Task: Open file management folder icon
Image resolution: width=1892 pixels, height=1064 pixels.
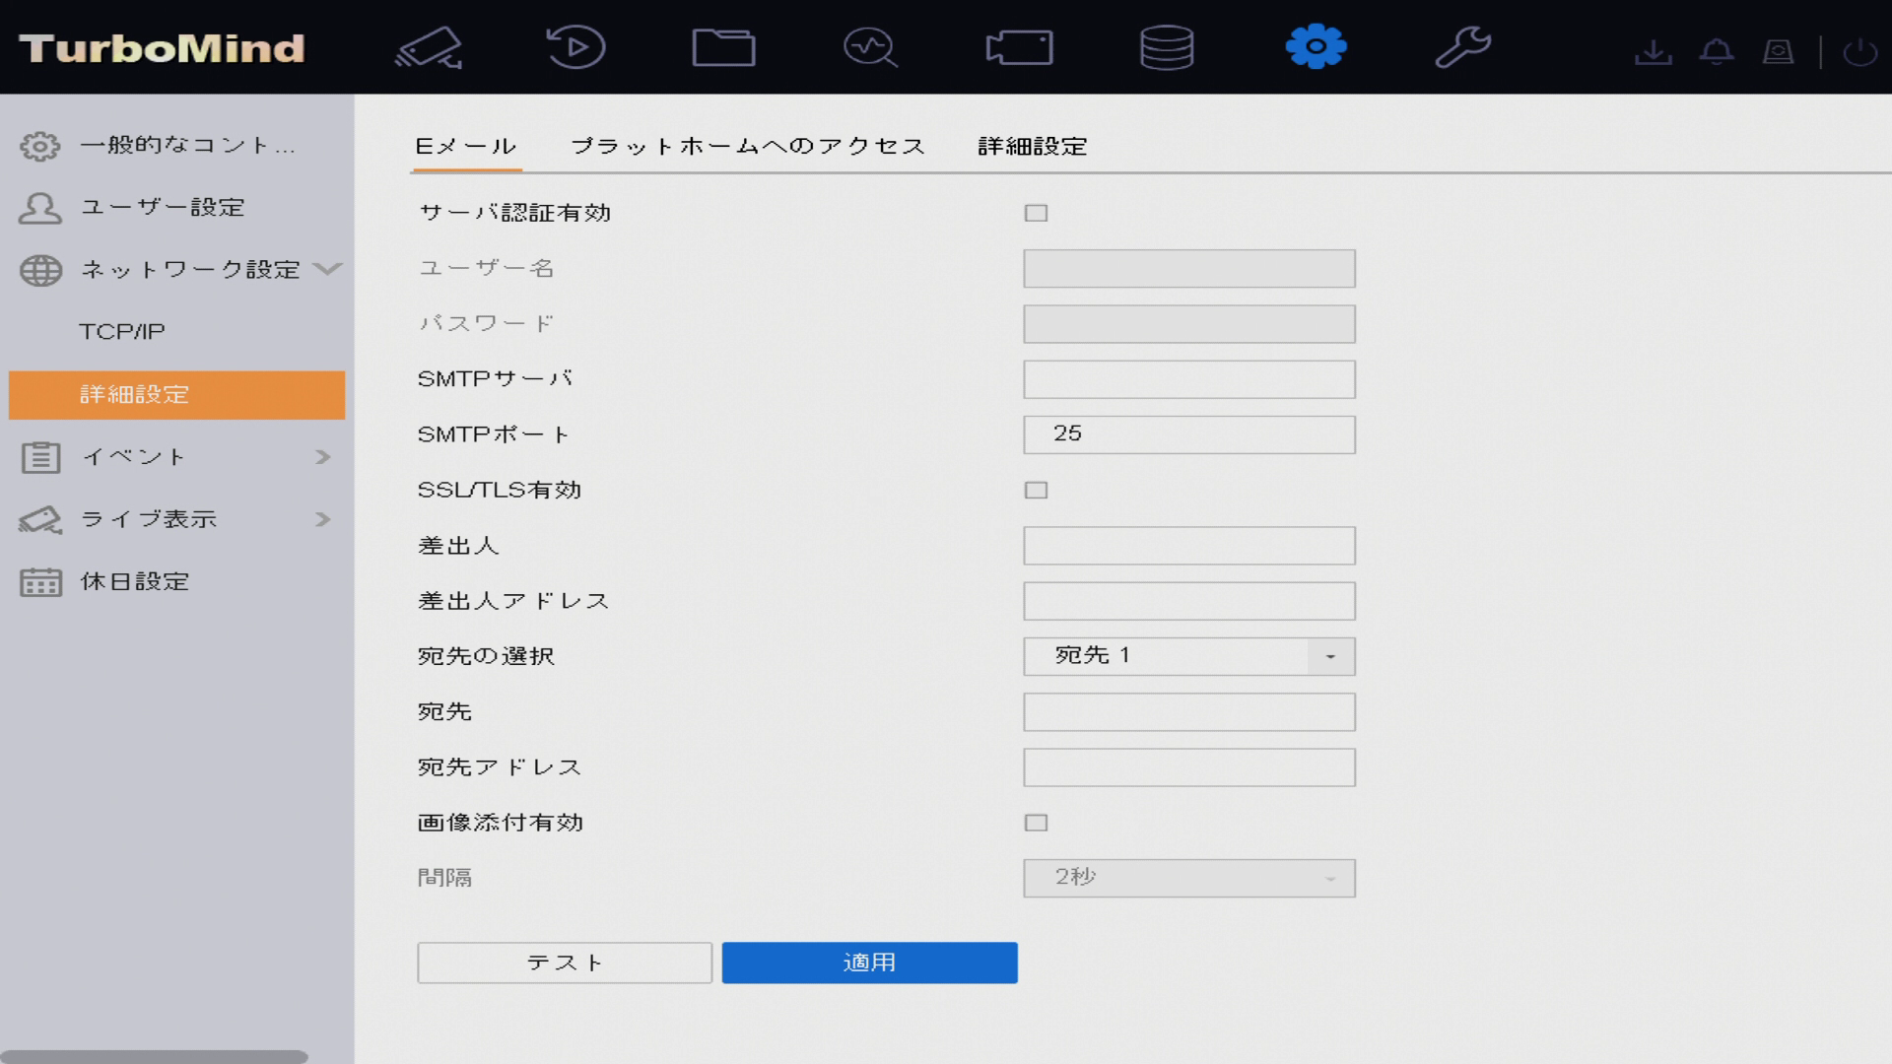Action: click(x=723, y=47)
